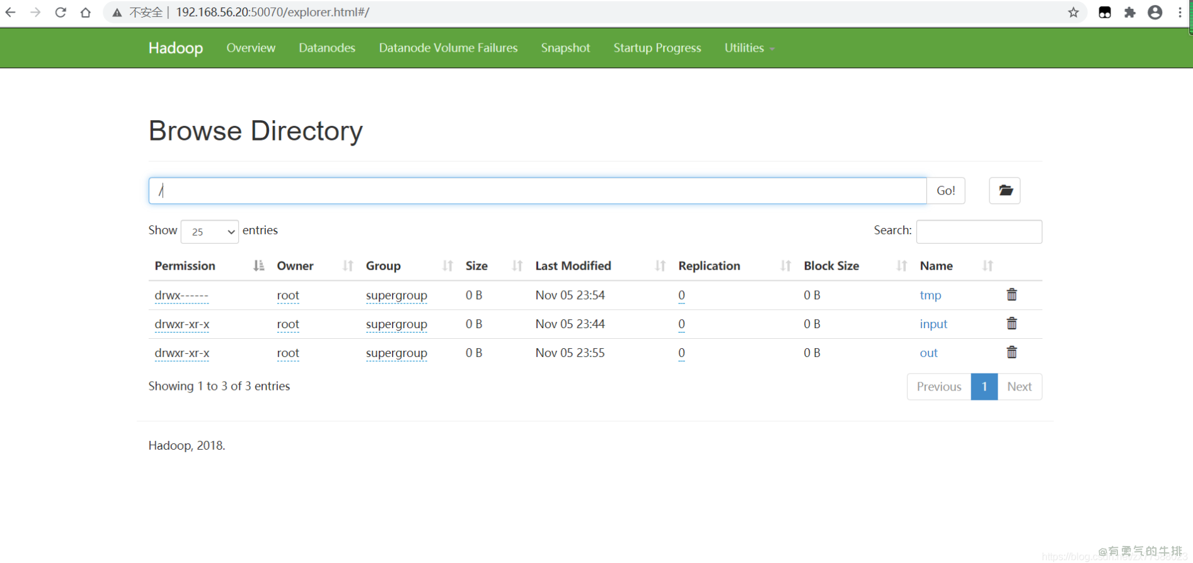Click the drwx------ permission of tmp row
Screen dimensions: 1193x563
point(182,295)
